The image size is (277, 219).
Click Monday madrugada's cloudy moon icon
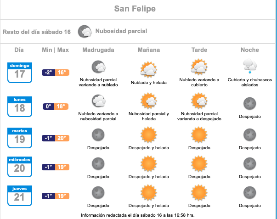pos(99,101)
